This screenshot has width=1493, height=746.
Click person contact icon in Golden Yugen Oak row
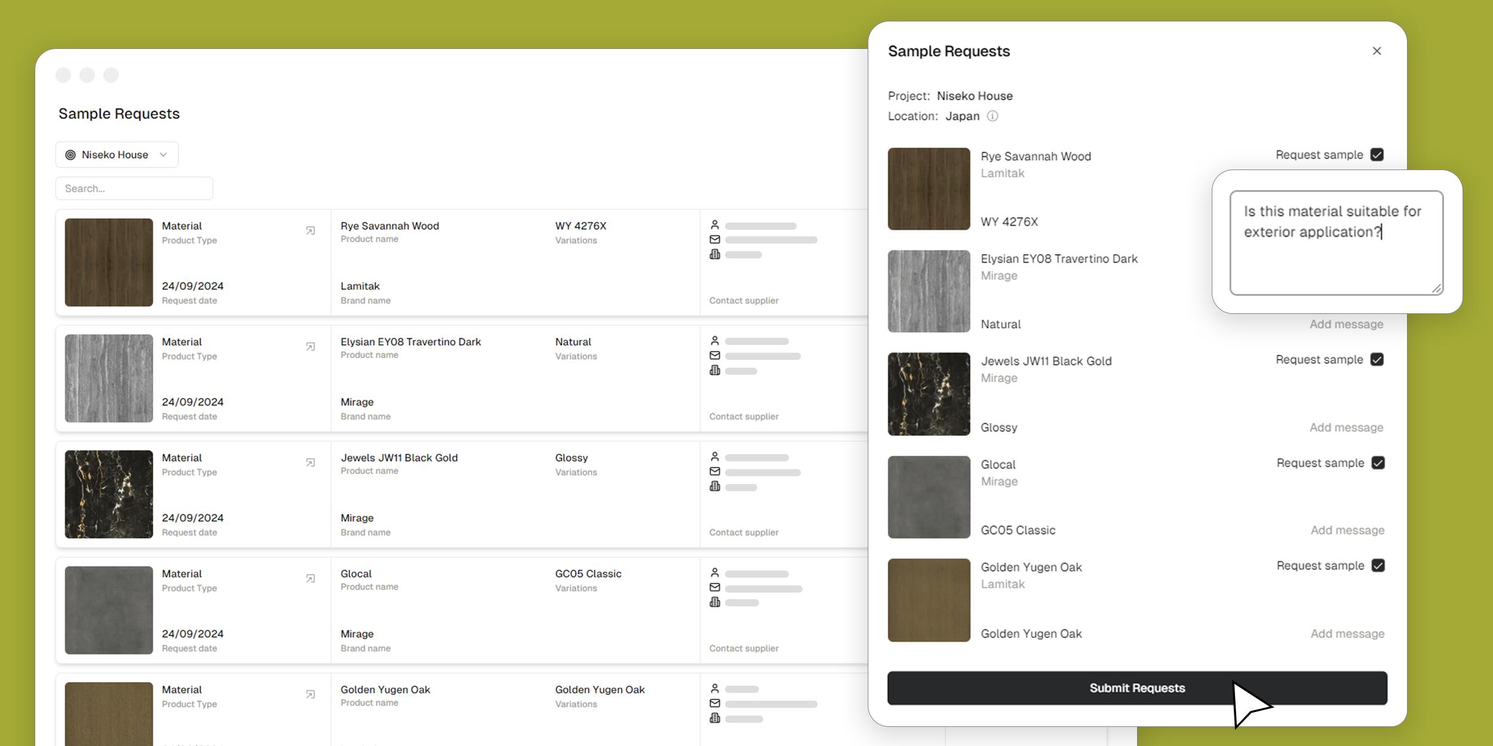[715, 688]
